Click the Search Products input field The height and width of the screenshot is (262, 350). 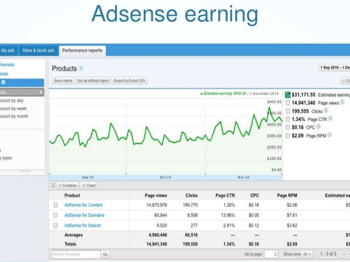click(x=76, y=254)
